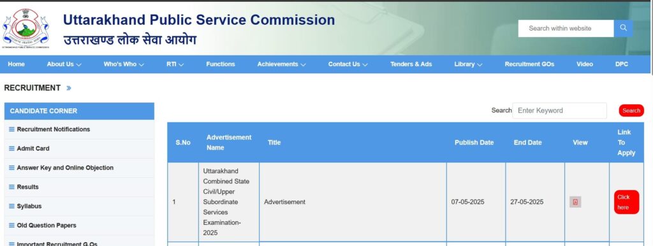This screenshot has height=246, width=653.
Task: Expand the RTI dropdown menu
Action: 175,64
